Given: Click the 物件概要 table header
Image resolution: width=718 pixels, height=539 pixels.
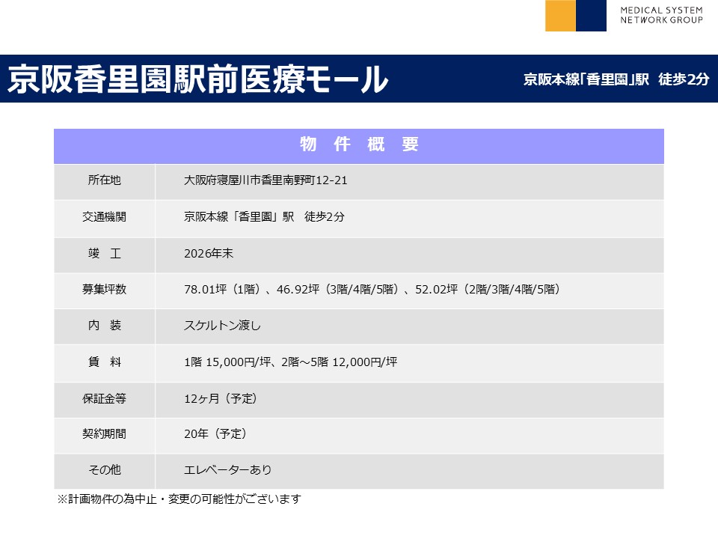Looking at the screenshot, I should 358,145.
